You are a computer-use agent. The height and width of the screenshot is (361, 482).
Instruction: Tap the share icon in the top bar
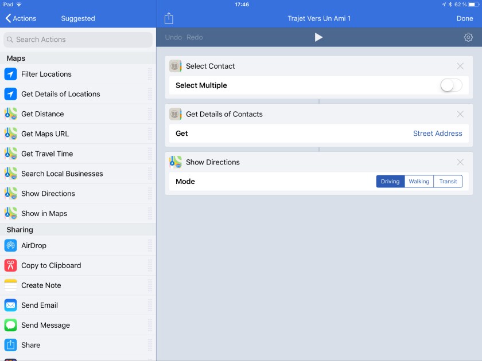point(169,18)
